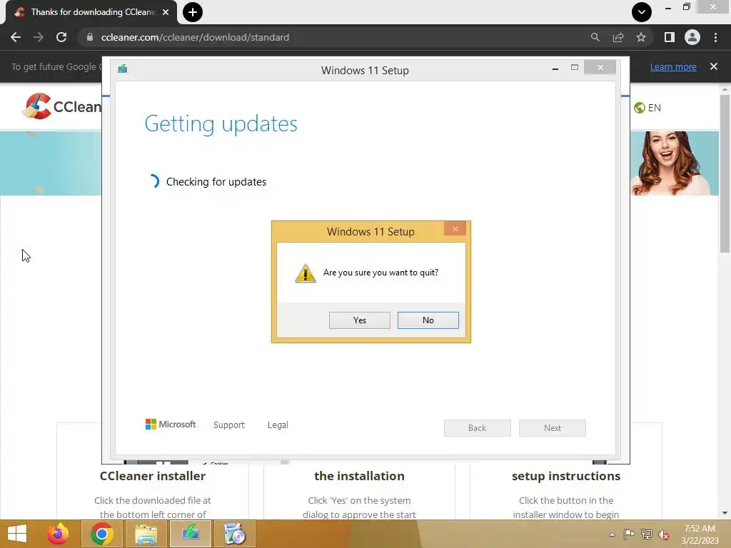Click the Windows 11 Setup title icon
The image size is (731, 548).
point(123,69)
